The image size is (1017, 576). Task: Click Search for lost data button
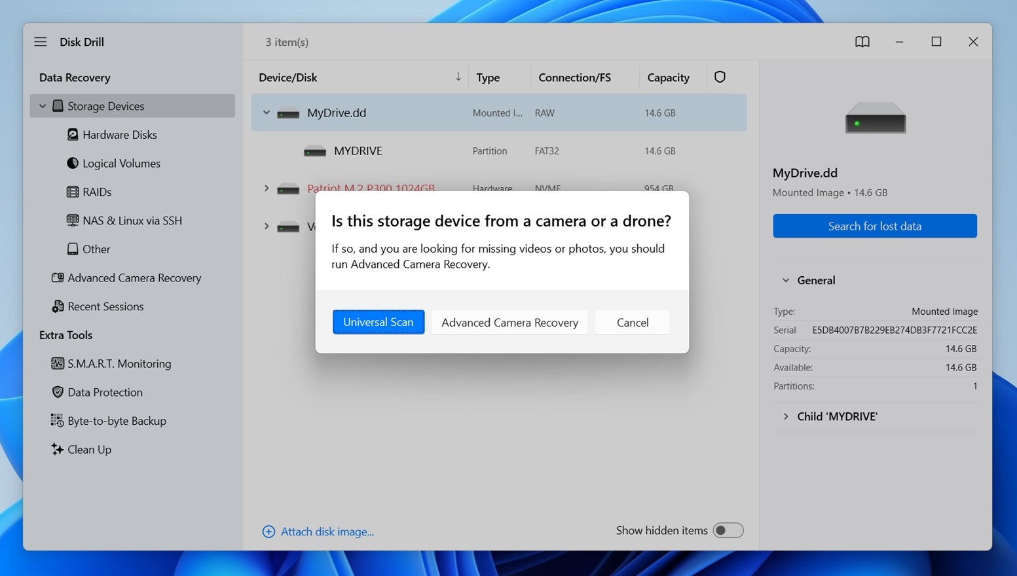[x=875, y=226]
